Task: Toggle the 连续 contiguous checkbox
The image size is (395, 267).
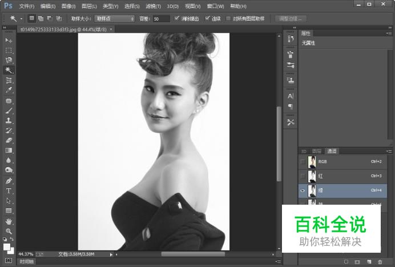Action: pos(207,18)
